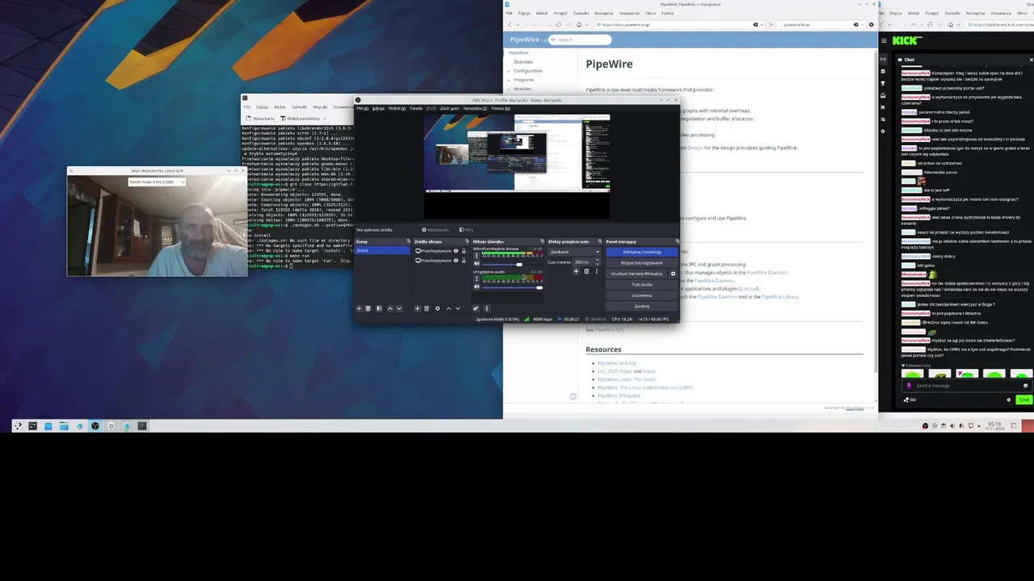Mute Urządzenie audio channel
1034x581 pixels.
[477, 287]
